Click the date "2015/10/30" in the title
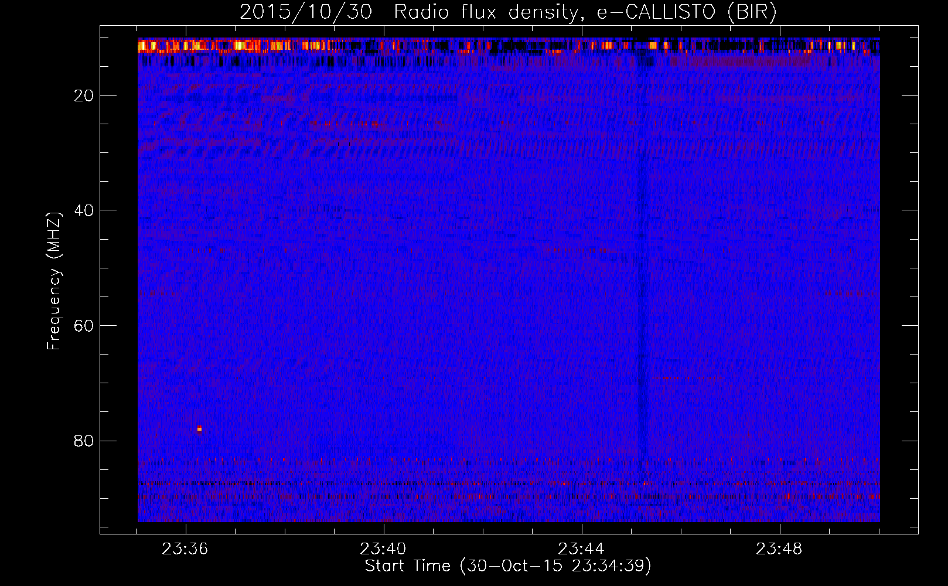This screenshot has height=586, width=948. [x=306, y=12]
